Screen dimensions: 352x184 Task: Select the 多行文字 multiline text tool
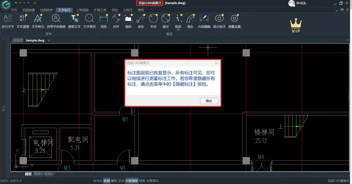[x=8, y=21]
